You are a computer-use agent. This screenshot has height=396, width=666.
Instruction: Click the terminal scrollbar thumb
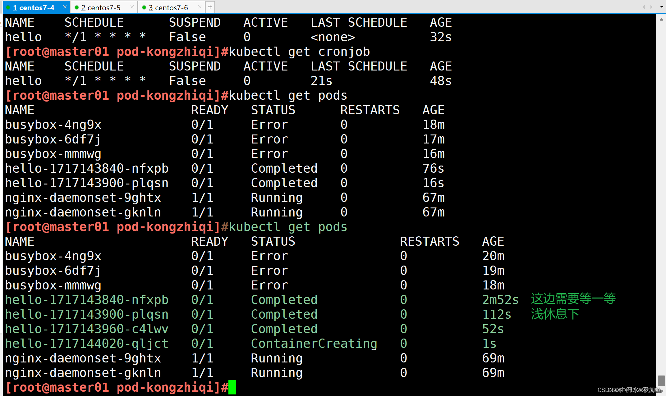(x=661, y=380)
